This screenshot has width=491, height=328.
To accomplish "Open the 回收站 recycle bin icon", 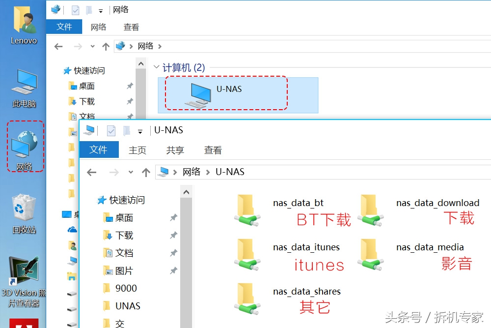I will pyautogui.click(x=24, y=213).
